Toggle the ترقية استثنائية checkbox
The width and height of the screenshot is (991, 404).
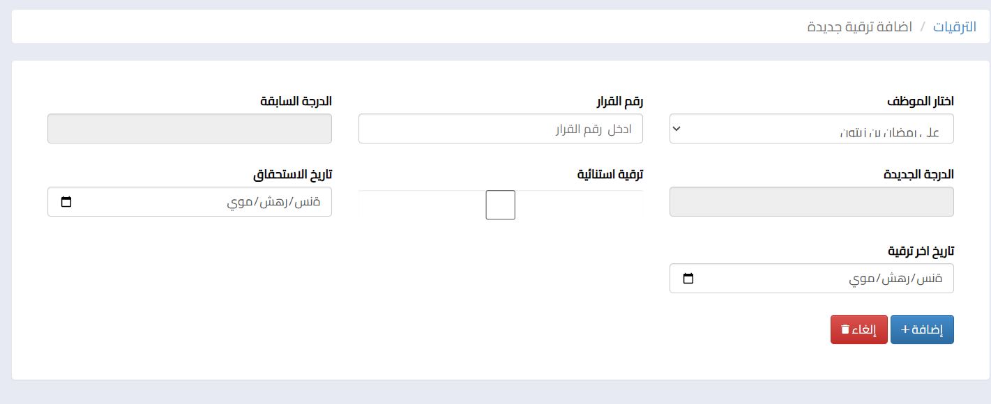click(500, 205)
